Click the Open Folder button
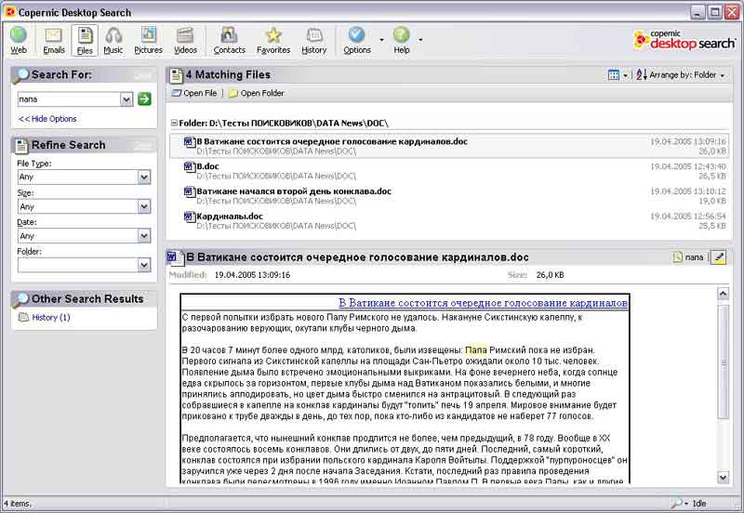 click(x=257, y=94)
